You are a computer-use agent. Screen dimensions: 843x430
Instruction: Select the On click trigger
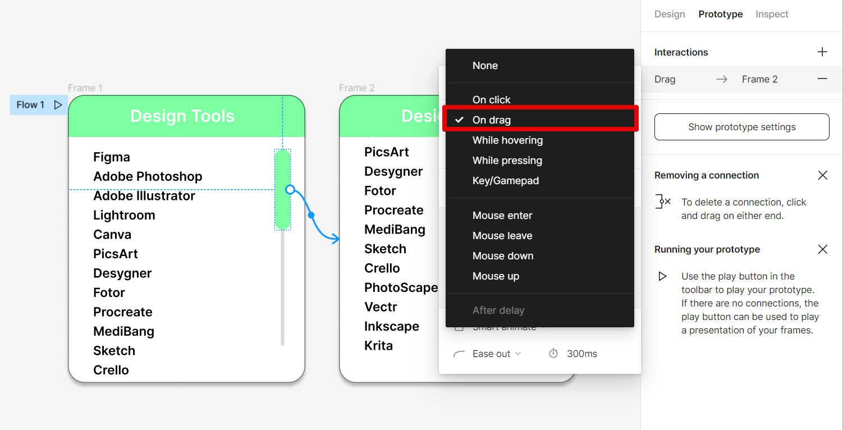491,100
